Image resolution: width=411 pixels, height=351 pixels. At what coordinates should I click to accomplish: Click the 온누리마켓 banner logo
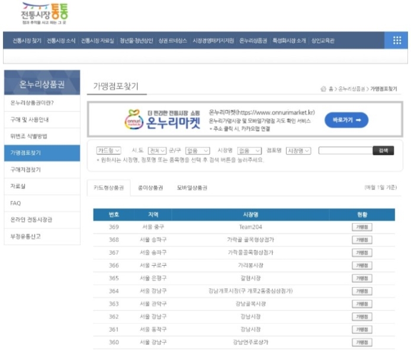(x=162, y=120)
